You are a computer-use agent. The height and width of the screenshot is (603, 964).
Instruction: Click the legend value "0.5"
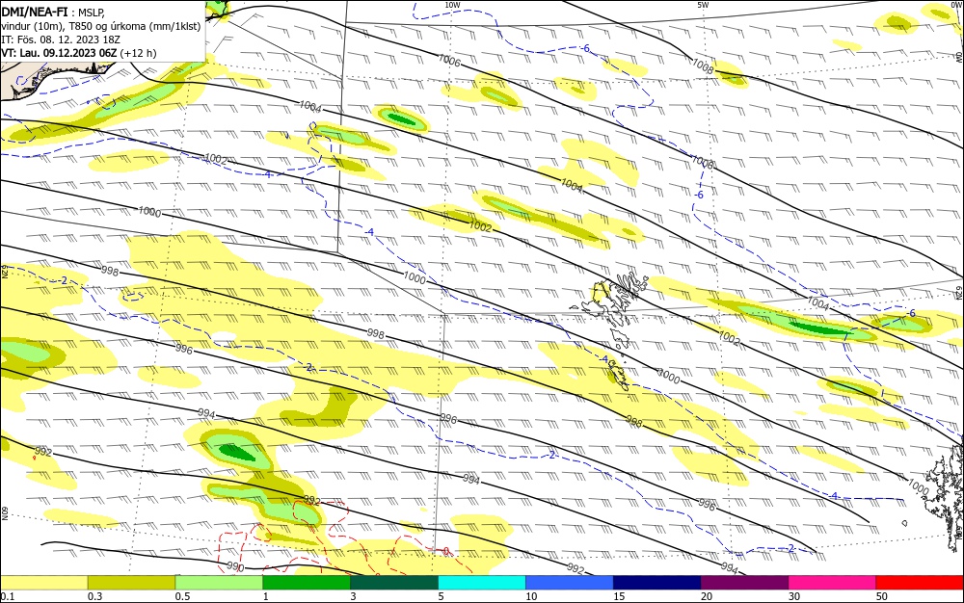[182, 596]
